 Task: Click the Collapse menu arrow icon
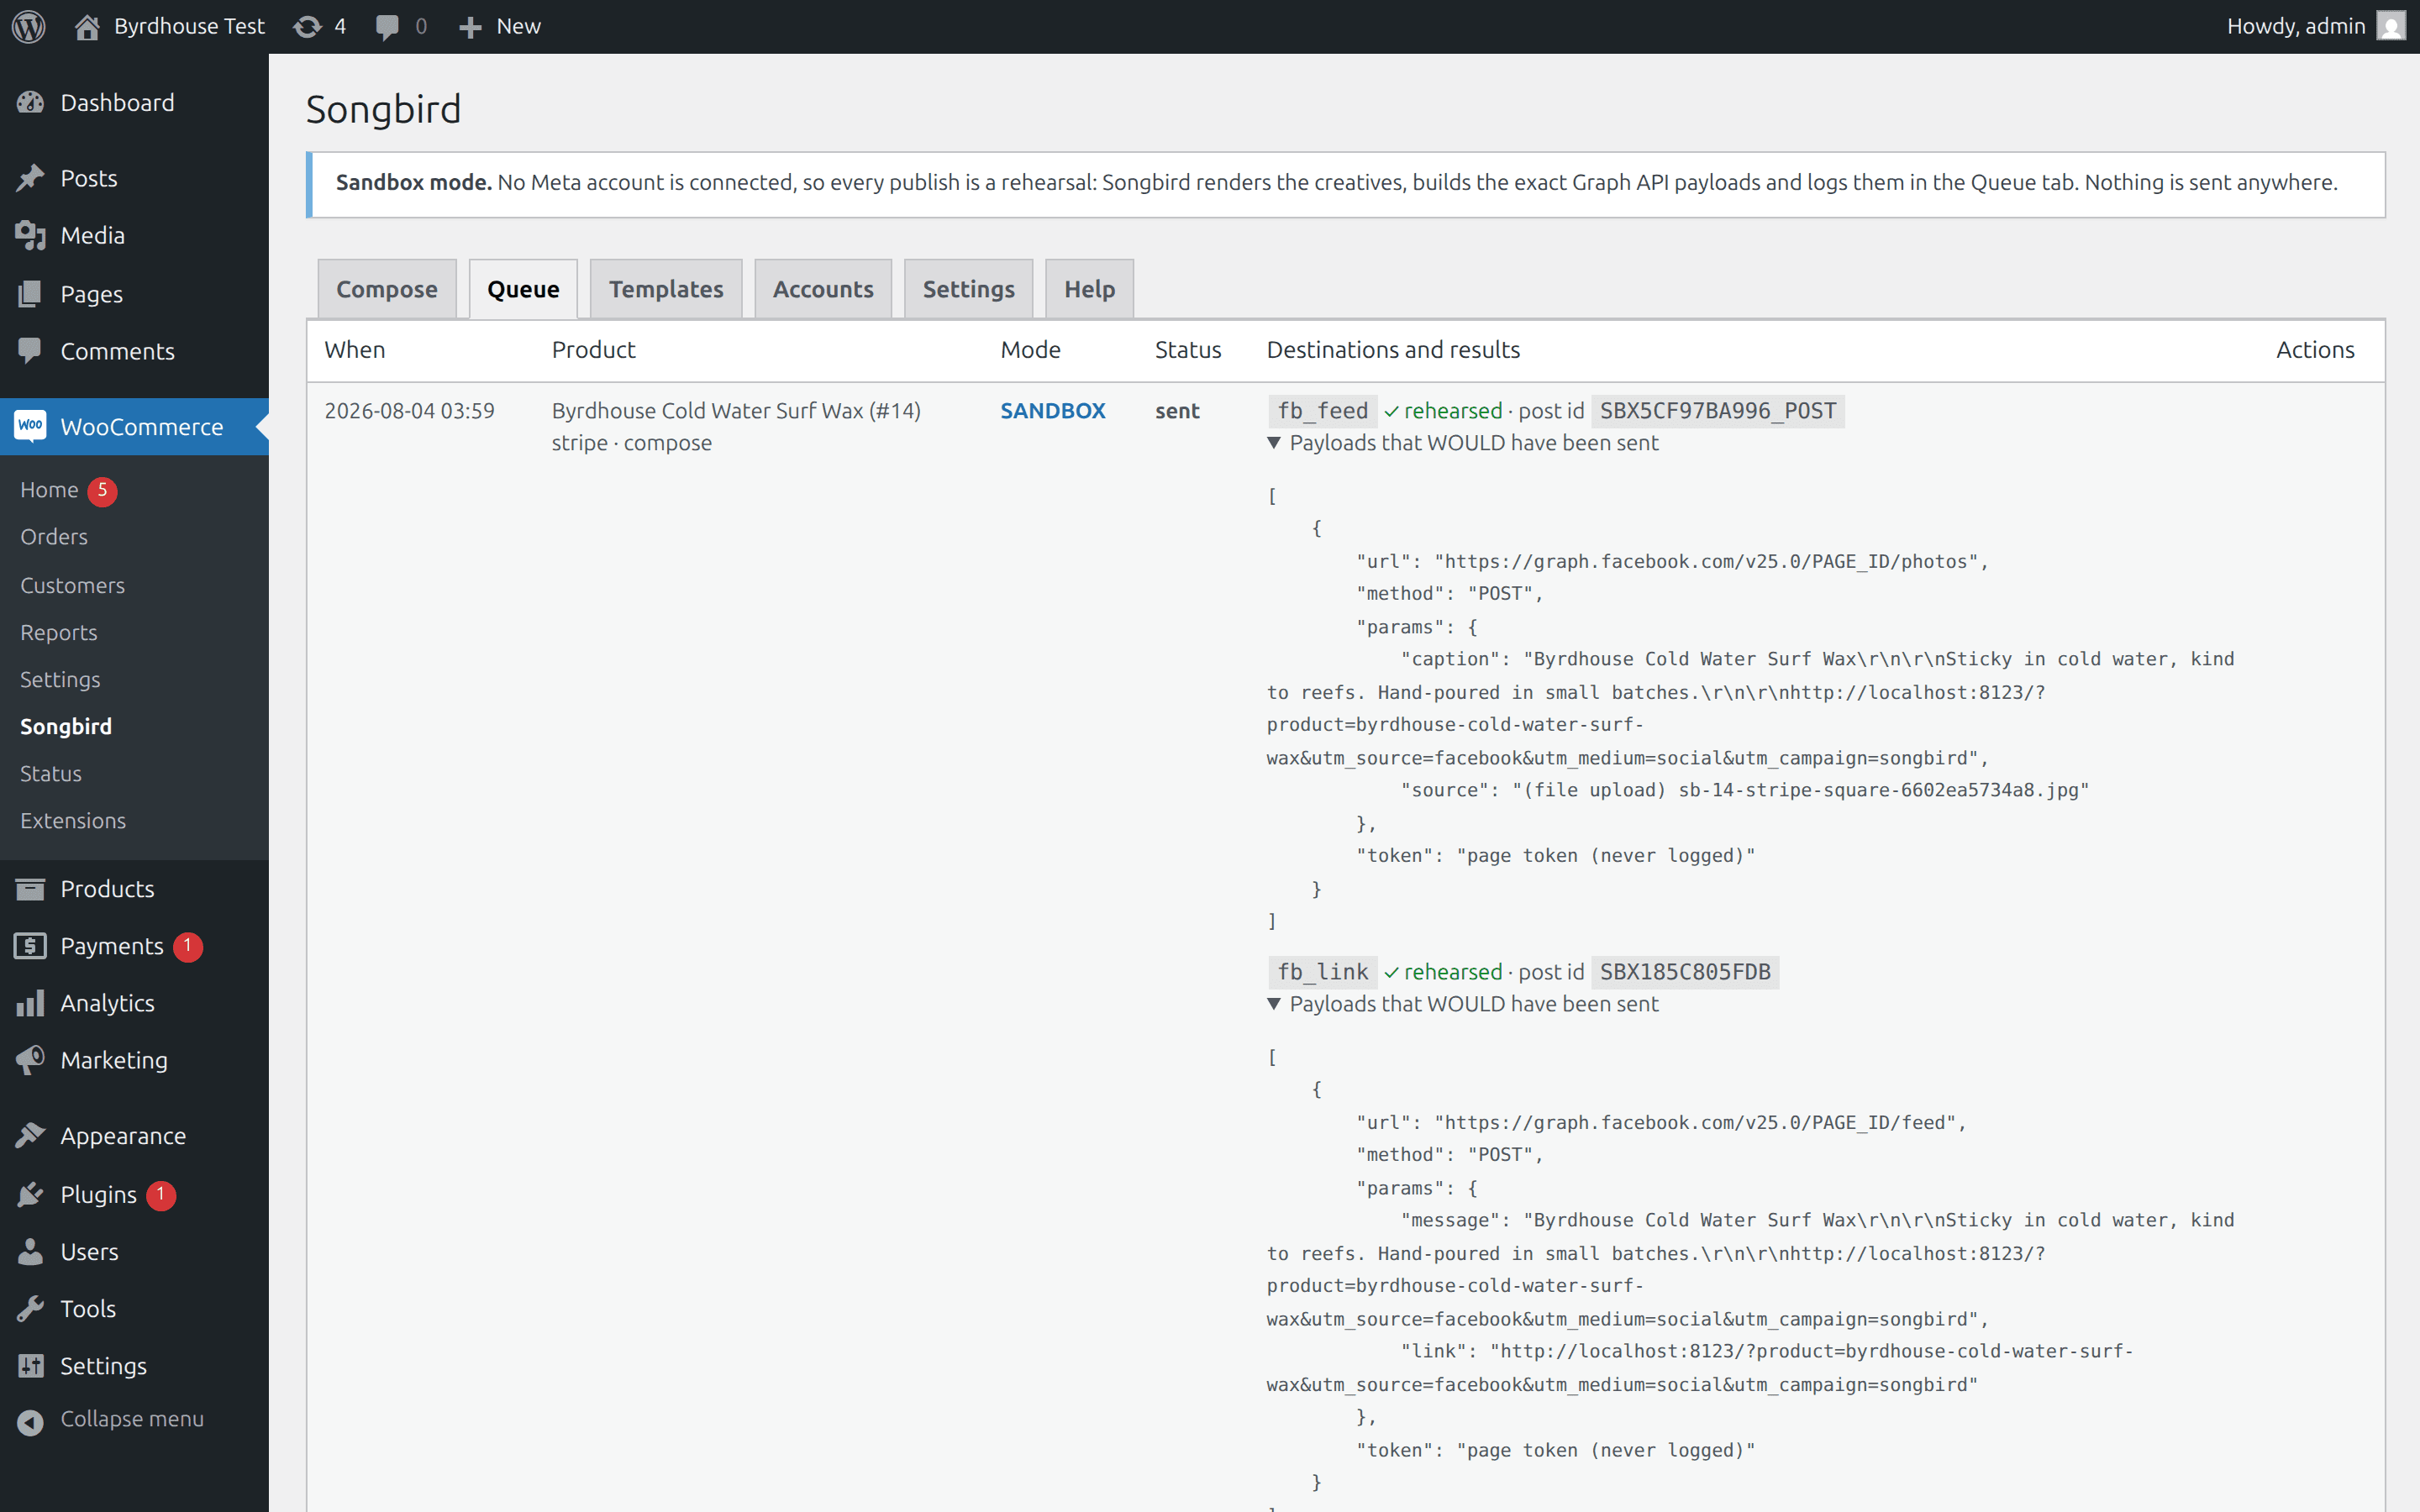[x=30, y=1421]
